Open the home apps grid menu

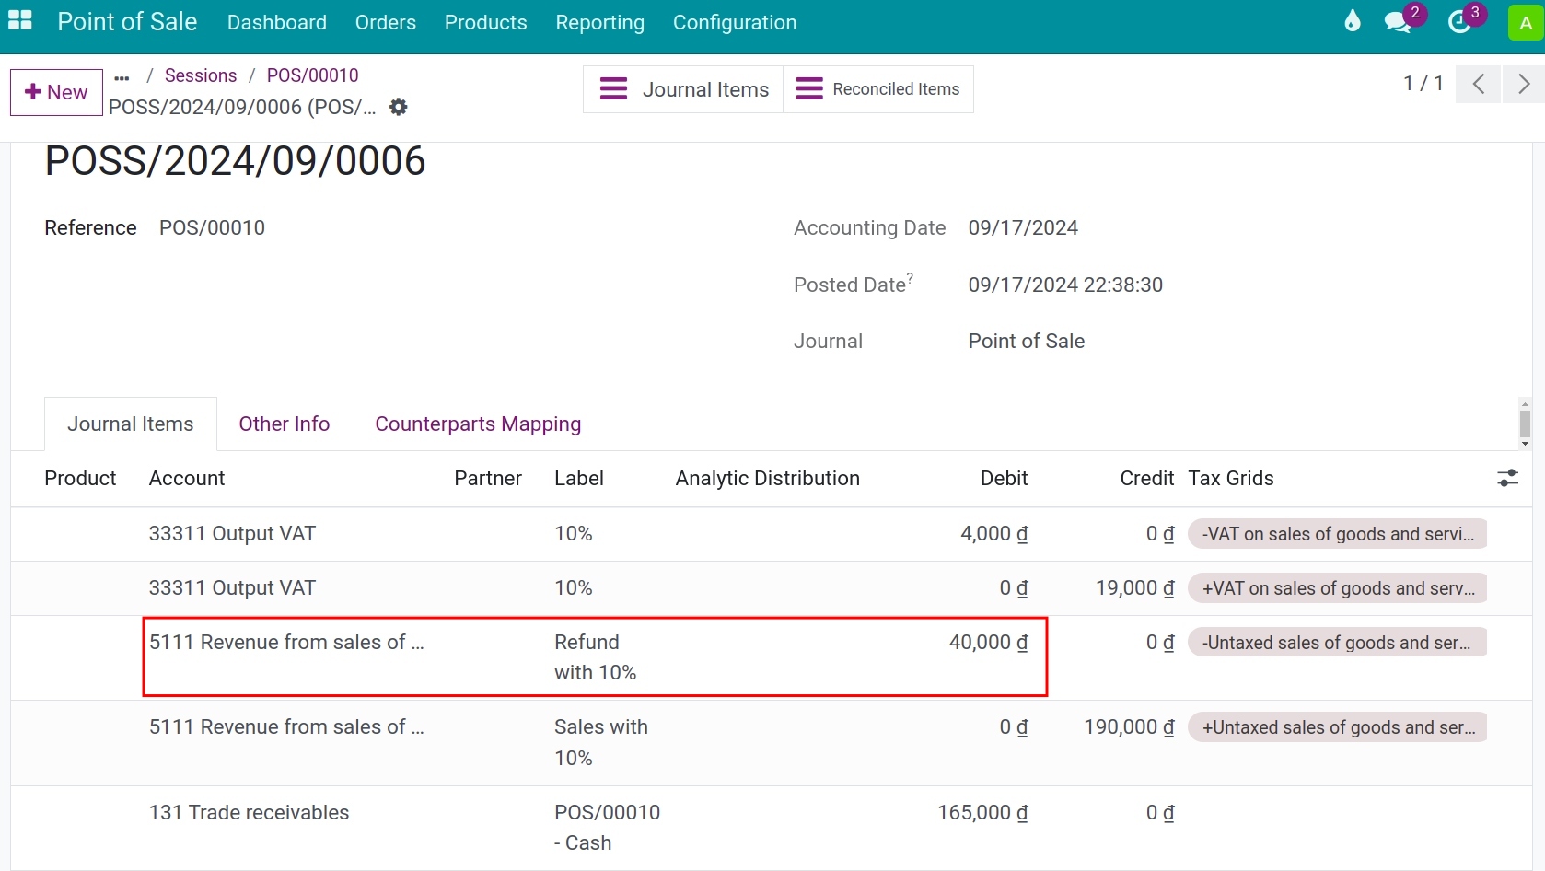point(19,20)
